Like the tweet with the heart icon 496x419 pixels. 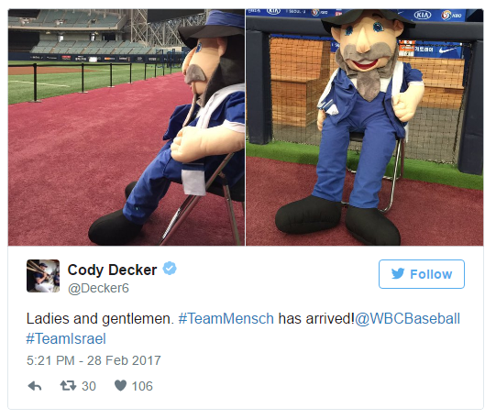[120, 385]
